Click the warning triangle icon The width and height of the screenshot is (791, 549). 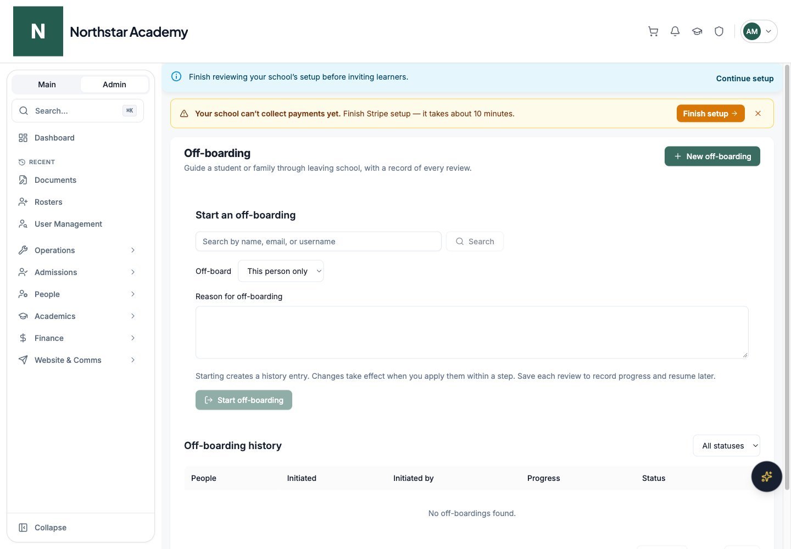[184, 114]
